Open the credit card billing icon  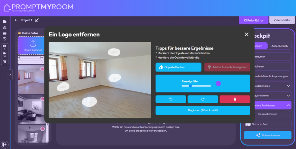[5, 33]
